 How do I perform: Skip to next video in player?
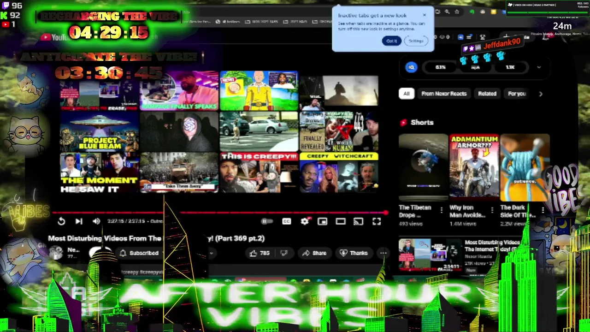(79, 222)
